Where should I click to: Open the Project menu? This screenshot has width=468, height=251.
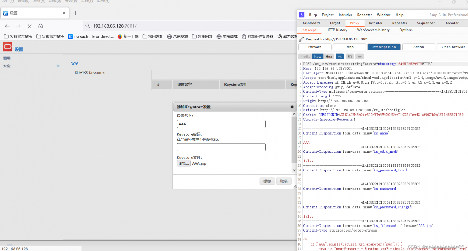pos(328,15)
